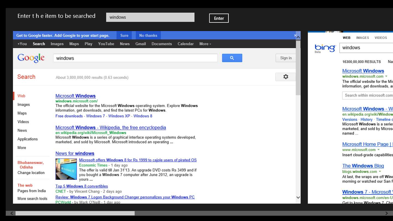393x221 pixels.
Task: Select Maps in the Google top bar
Action: tap(74, 44)
